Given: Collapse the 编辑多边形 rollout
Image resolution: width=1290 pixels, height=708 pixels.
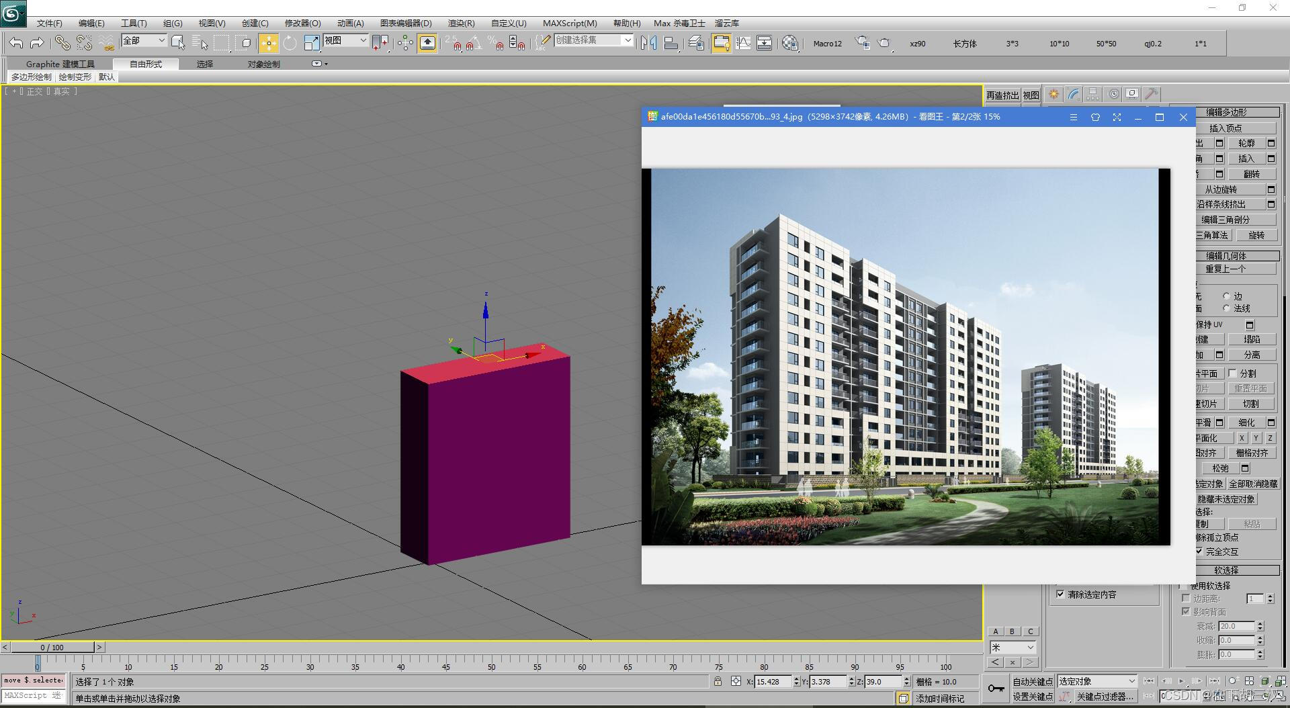Looking at the screenshot, I should click(1225, 112).
